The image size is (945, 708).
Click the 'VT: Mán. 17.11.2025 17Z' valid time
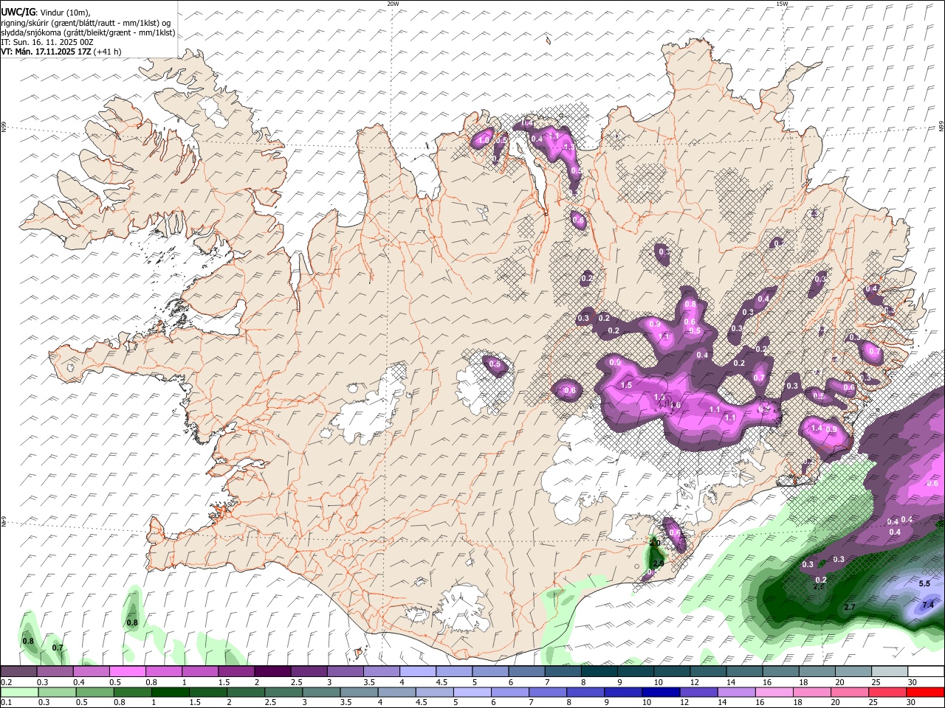point(46,52)
